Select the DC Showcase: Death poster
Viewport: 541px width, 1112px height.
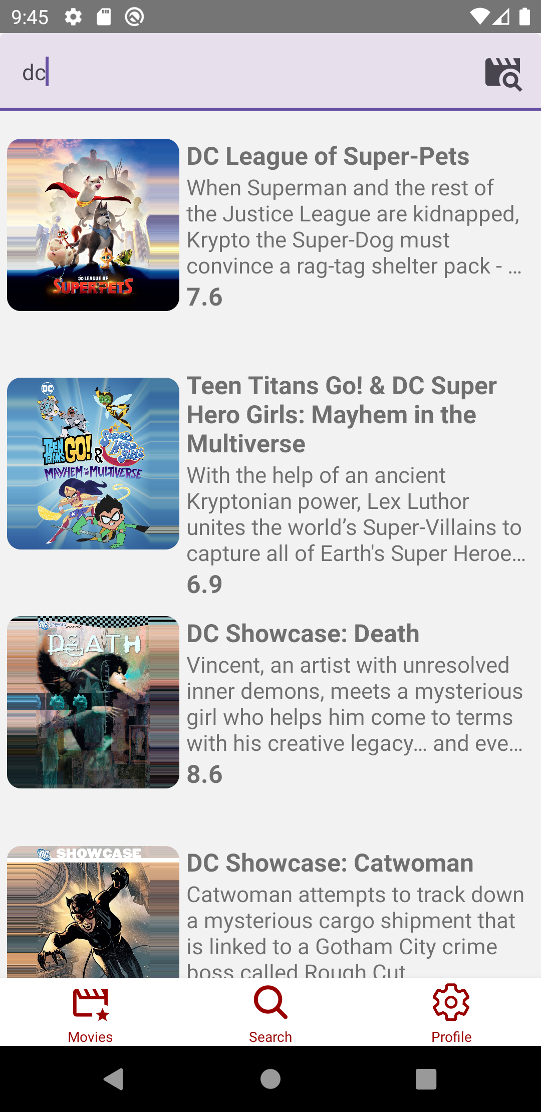93,702
